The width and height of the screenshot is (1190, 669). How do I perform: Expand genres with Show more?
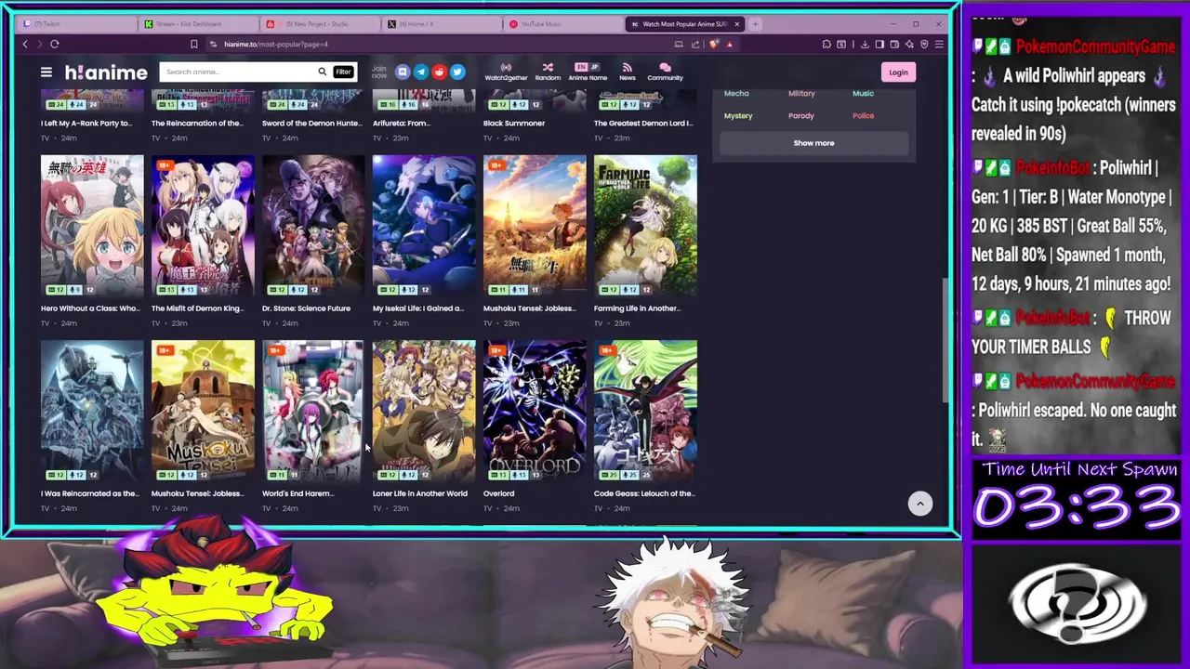[813, 143]
